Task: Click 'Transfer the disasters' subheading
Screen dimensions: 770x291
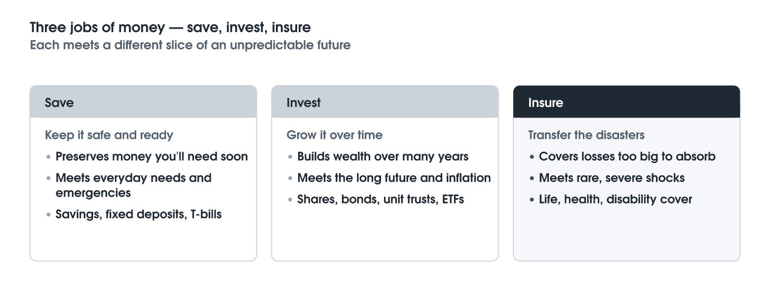Action: (586, 135)
